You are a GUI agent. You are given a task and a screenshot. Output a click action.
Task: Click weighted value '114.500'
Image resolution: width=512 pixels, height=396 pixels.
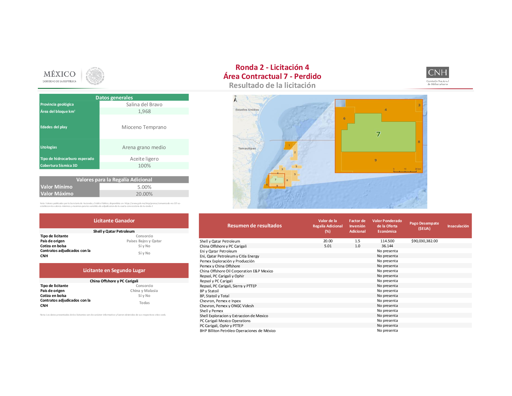pos(387,241)
